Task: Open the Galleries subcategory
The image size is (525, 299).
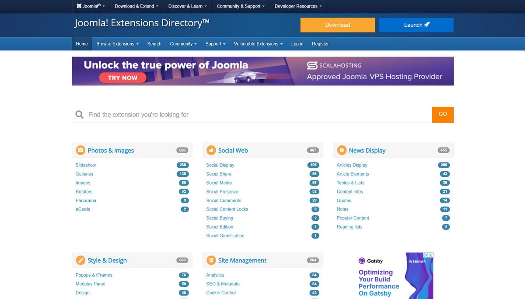Action: point(84,174)
